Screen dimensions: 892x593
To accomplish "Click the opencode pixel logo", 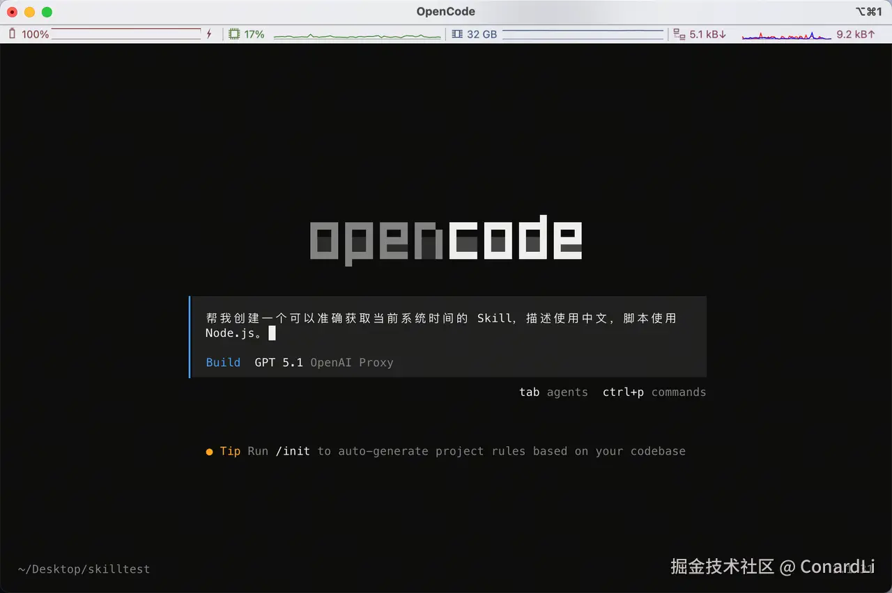I will (446, 239).
